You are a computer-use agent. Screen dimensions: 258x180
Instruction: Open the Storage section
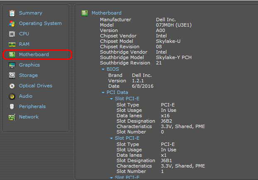[28, 75]
